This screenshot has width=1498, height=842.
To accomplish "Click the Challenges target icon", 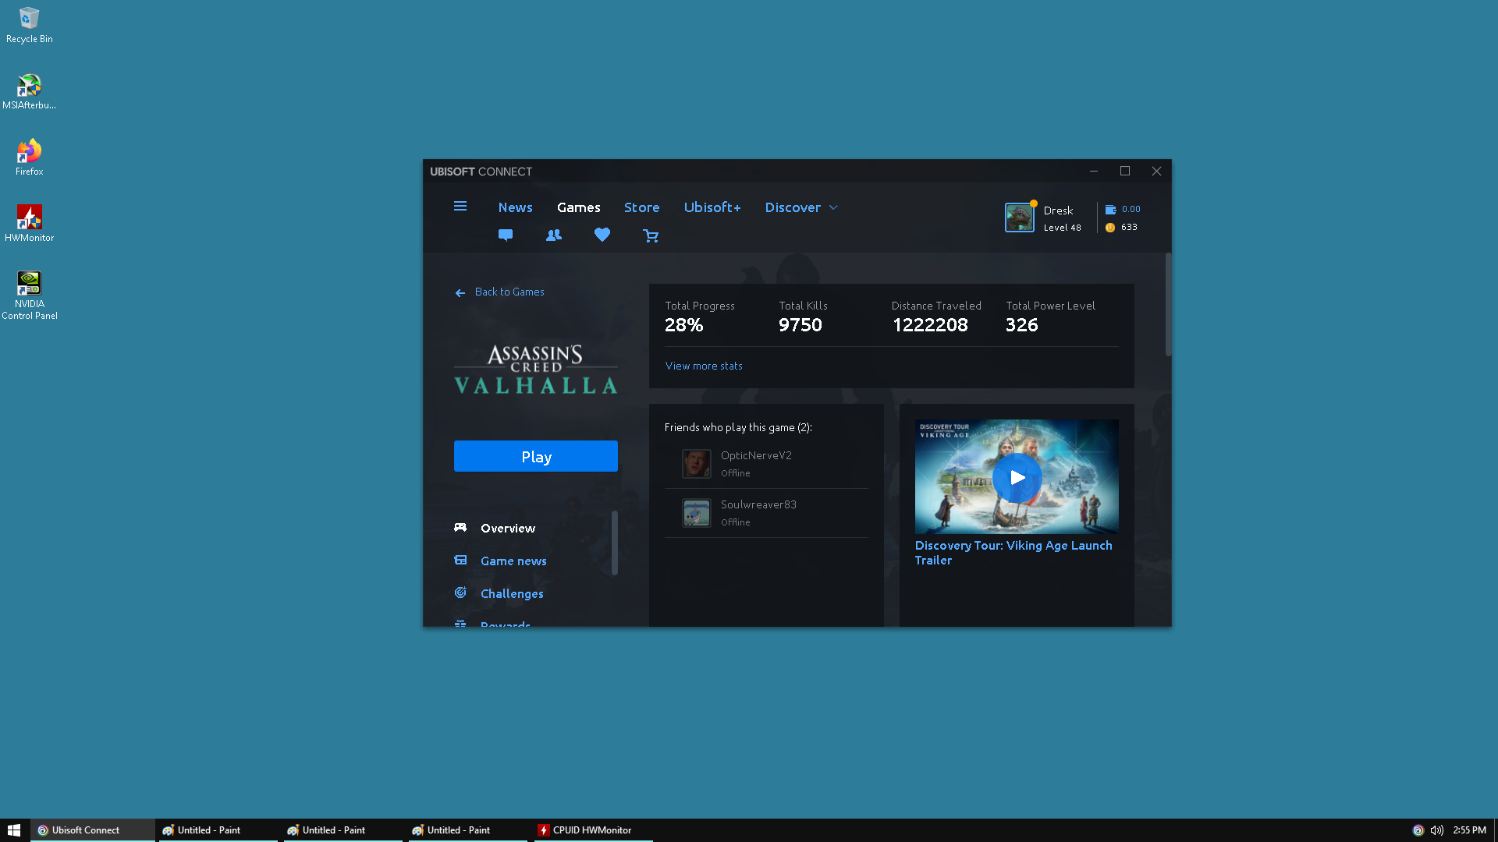I will click(460, 593).
